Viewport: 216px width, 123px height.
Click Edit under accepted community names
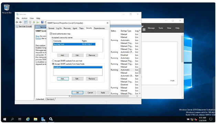(x=78, y=55)
